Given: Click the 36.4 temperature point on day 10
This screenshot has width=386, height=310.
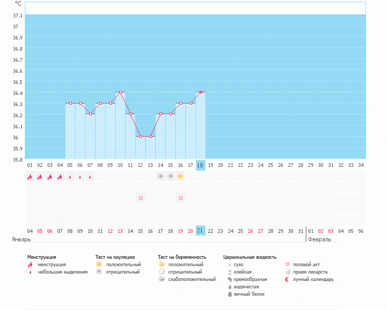Looking at the screenshot, I should (120, 92).
